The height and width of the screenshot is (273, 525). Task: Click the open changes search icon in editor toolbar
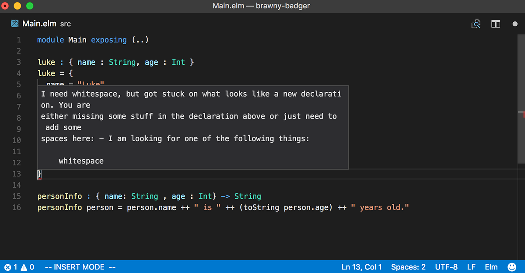476,24
